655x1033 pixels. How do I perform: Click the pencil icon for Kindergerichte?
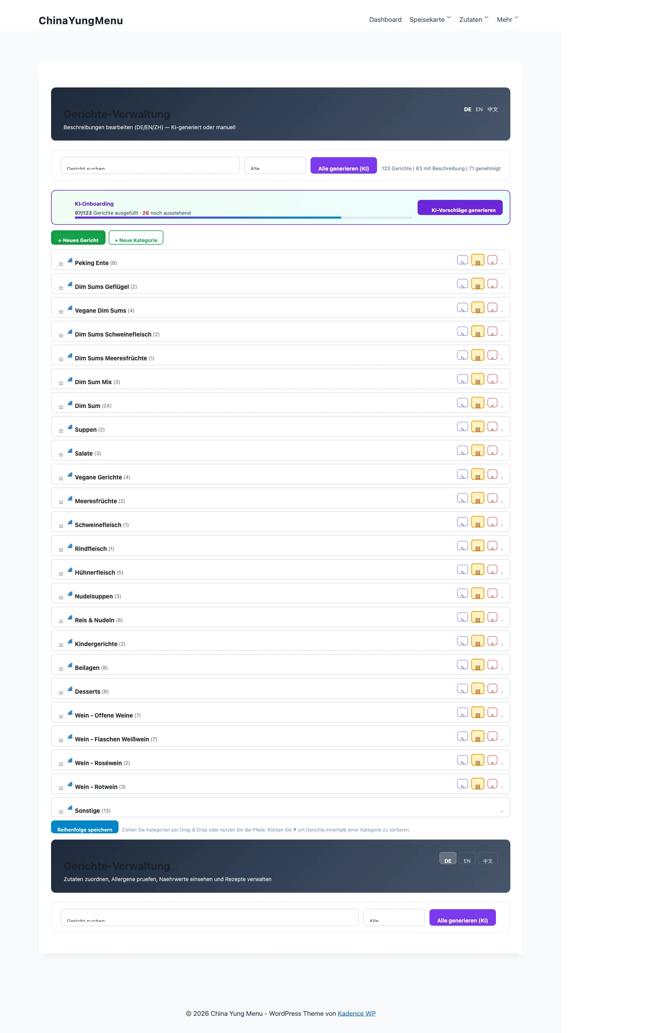click(462, 641)
